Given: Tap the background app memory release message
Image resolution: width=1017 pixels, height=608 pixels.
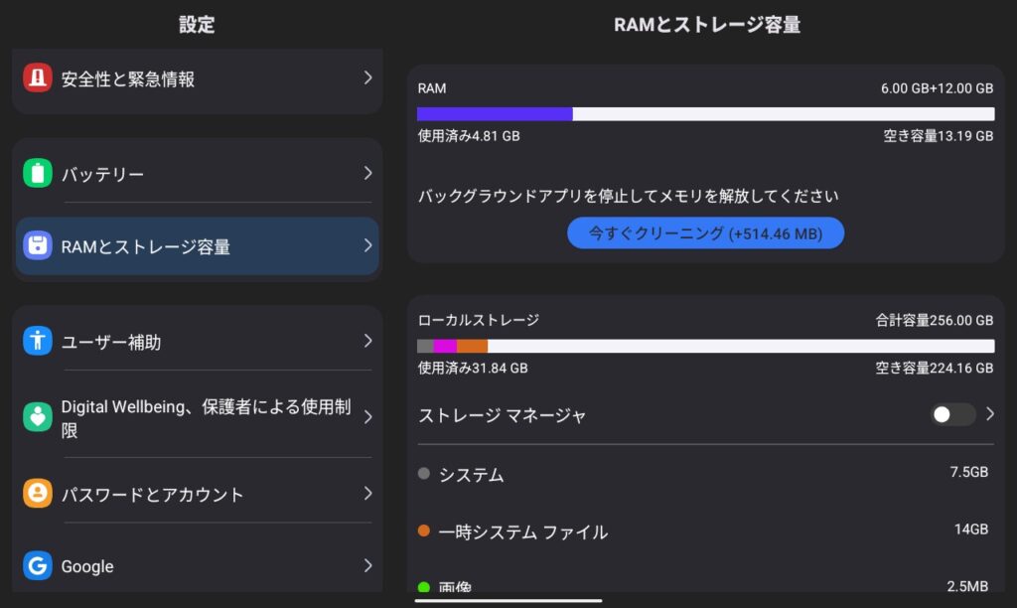Looking at the screenshot, I should point(628,196).
